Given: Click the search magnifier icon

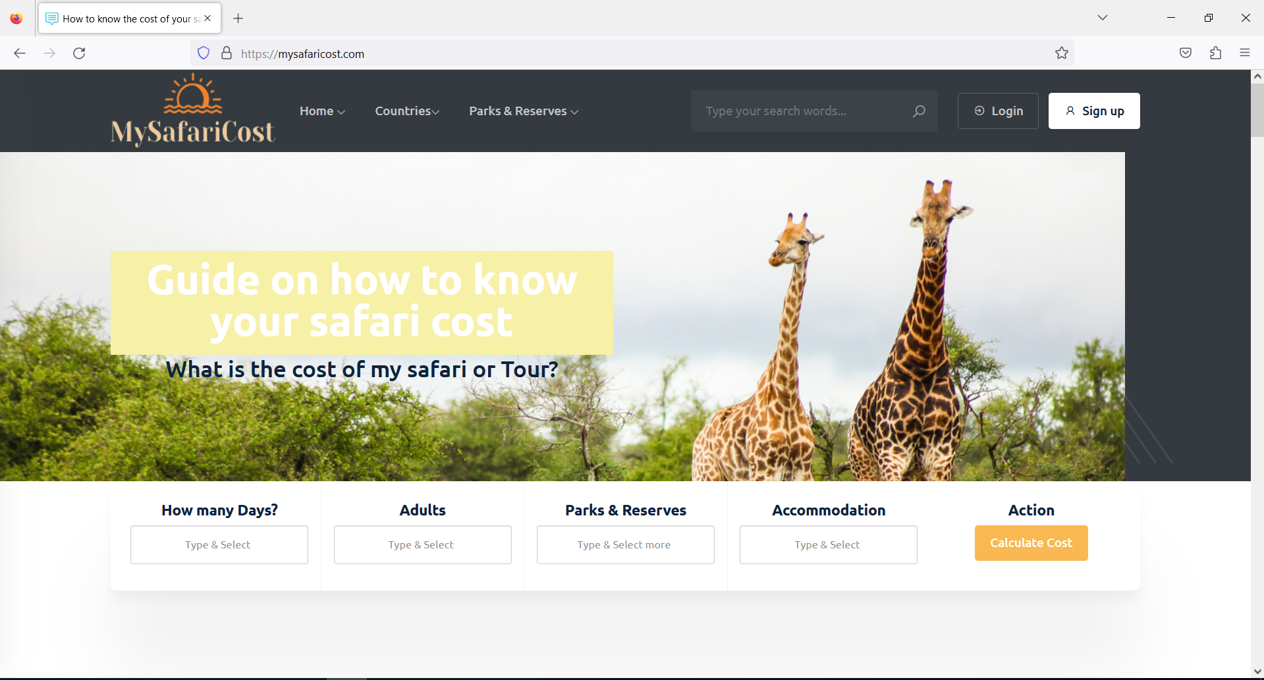Looking at the screenshot, I should click(x=919, y=111).
